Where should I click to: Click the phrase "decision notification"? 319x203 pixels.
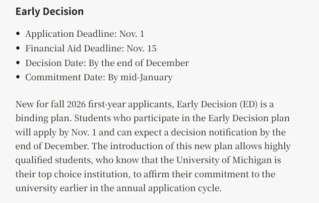tap(214, 132)
